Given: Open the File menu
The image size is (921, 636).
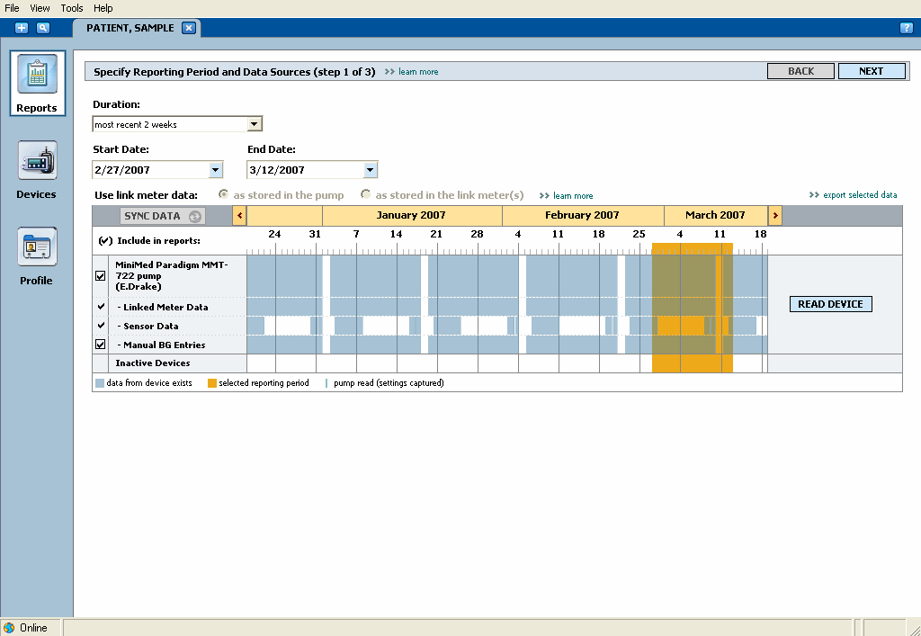Looking at the screenshot, I should (12, 8).
